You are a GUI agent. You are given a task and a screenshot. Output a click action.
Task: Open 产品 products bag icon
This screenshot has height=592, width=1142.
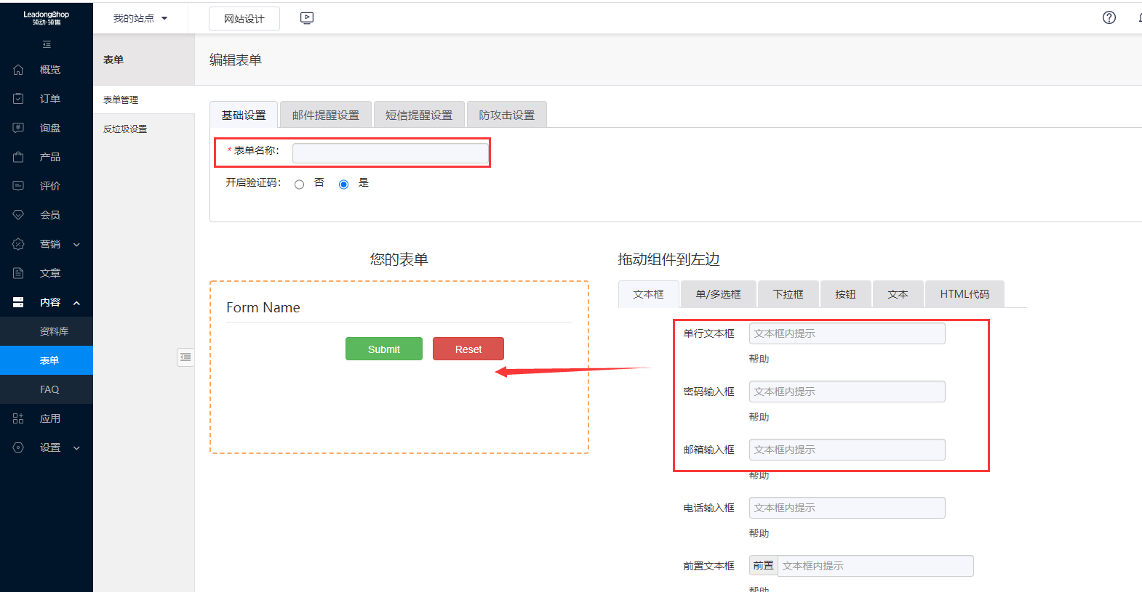[19, 157]
